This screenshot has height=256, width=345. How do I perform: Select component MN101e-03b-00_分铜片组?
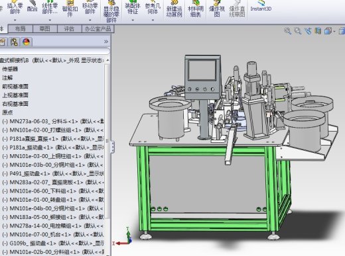point(53,165)
